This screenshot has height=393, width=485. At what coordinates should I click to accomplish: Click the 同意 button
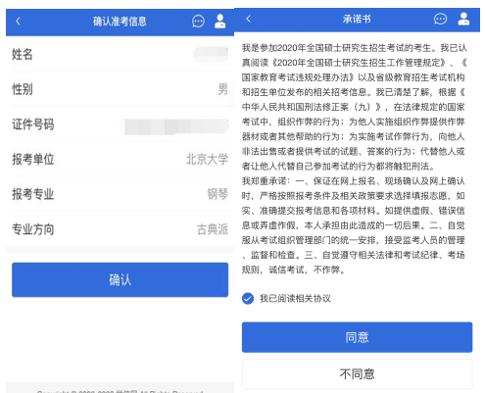click(x=357, y=337)
